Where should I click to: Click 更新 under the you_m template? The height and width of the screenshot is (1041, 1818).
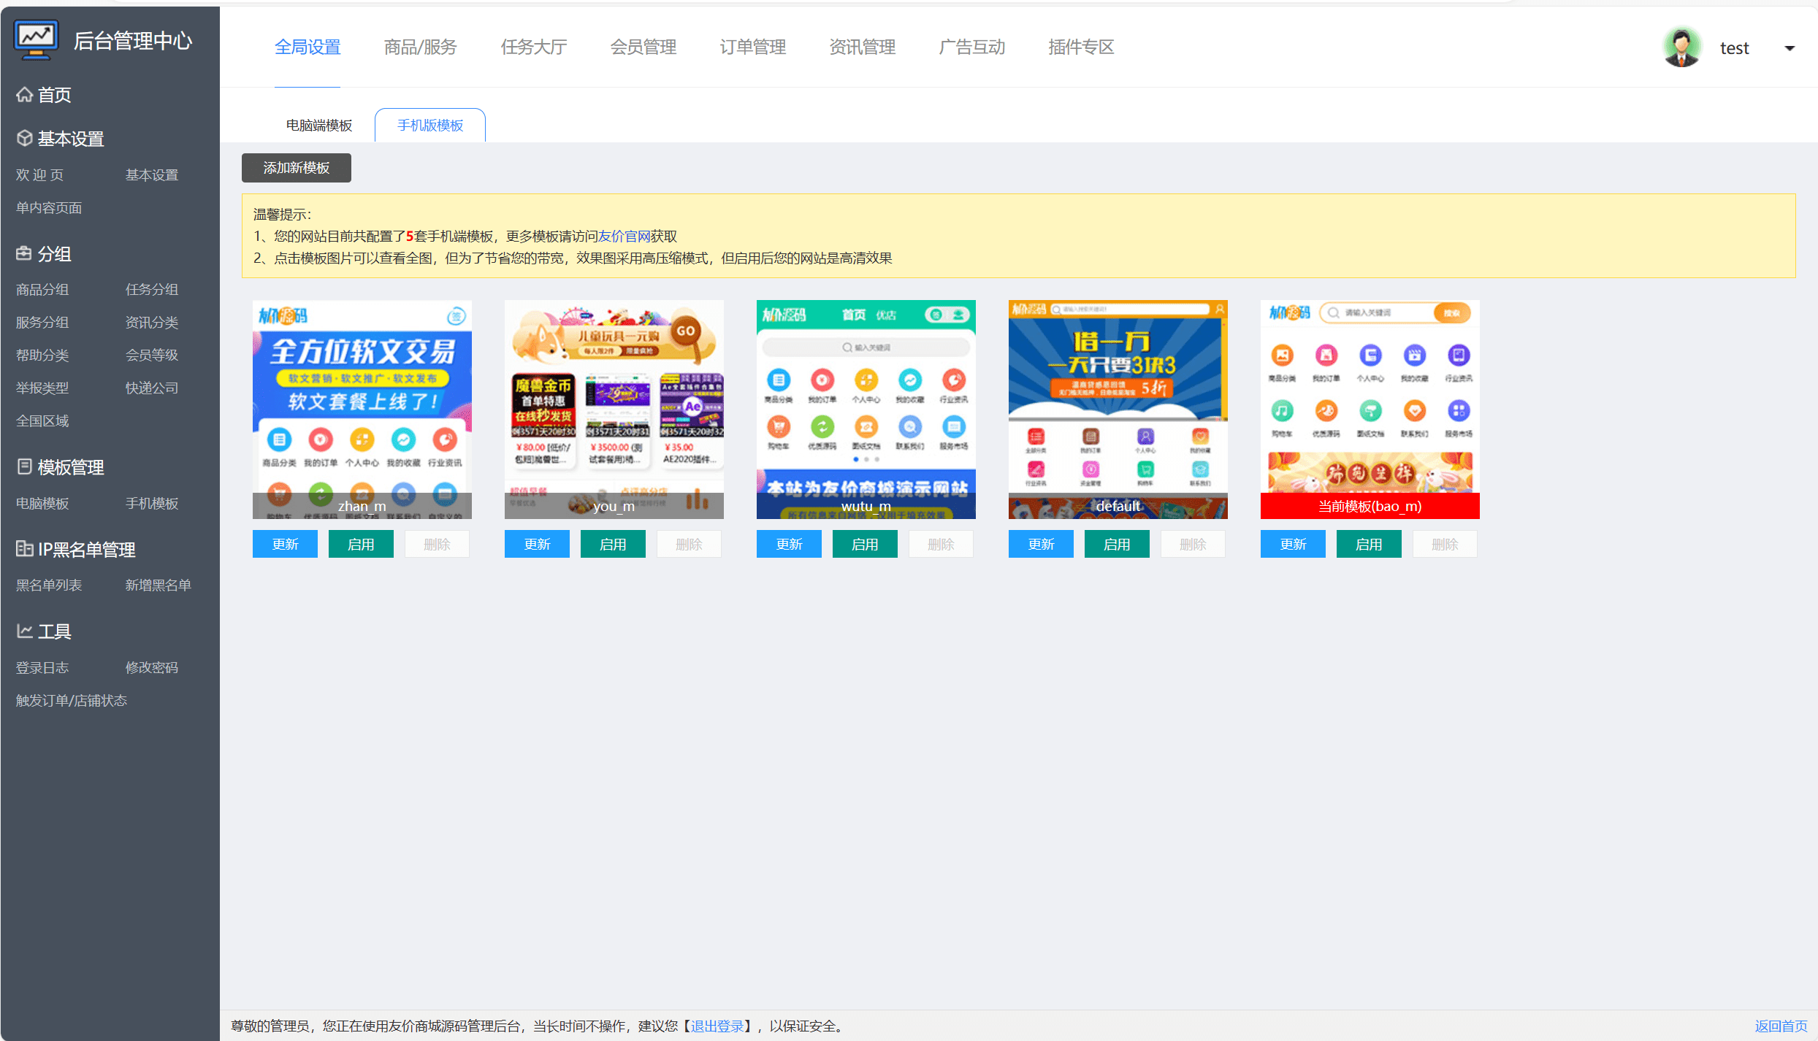point(537,545)
